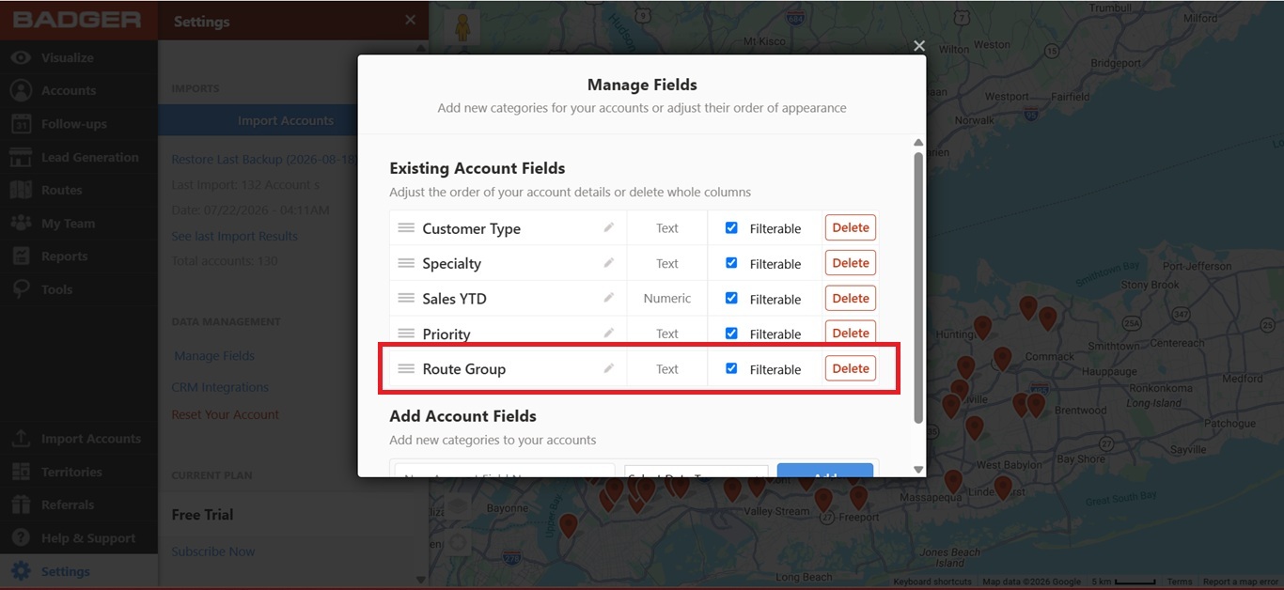
Task: Grab the Priority reorder handle
Action: tap(406, 334)
